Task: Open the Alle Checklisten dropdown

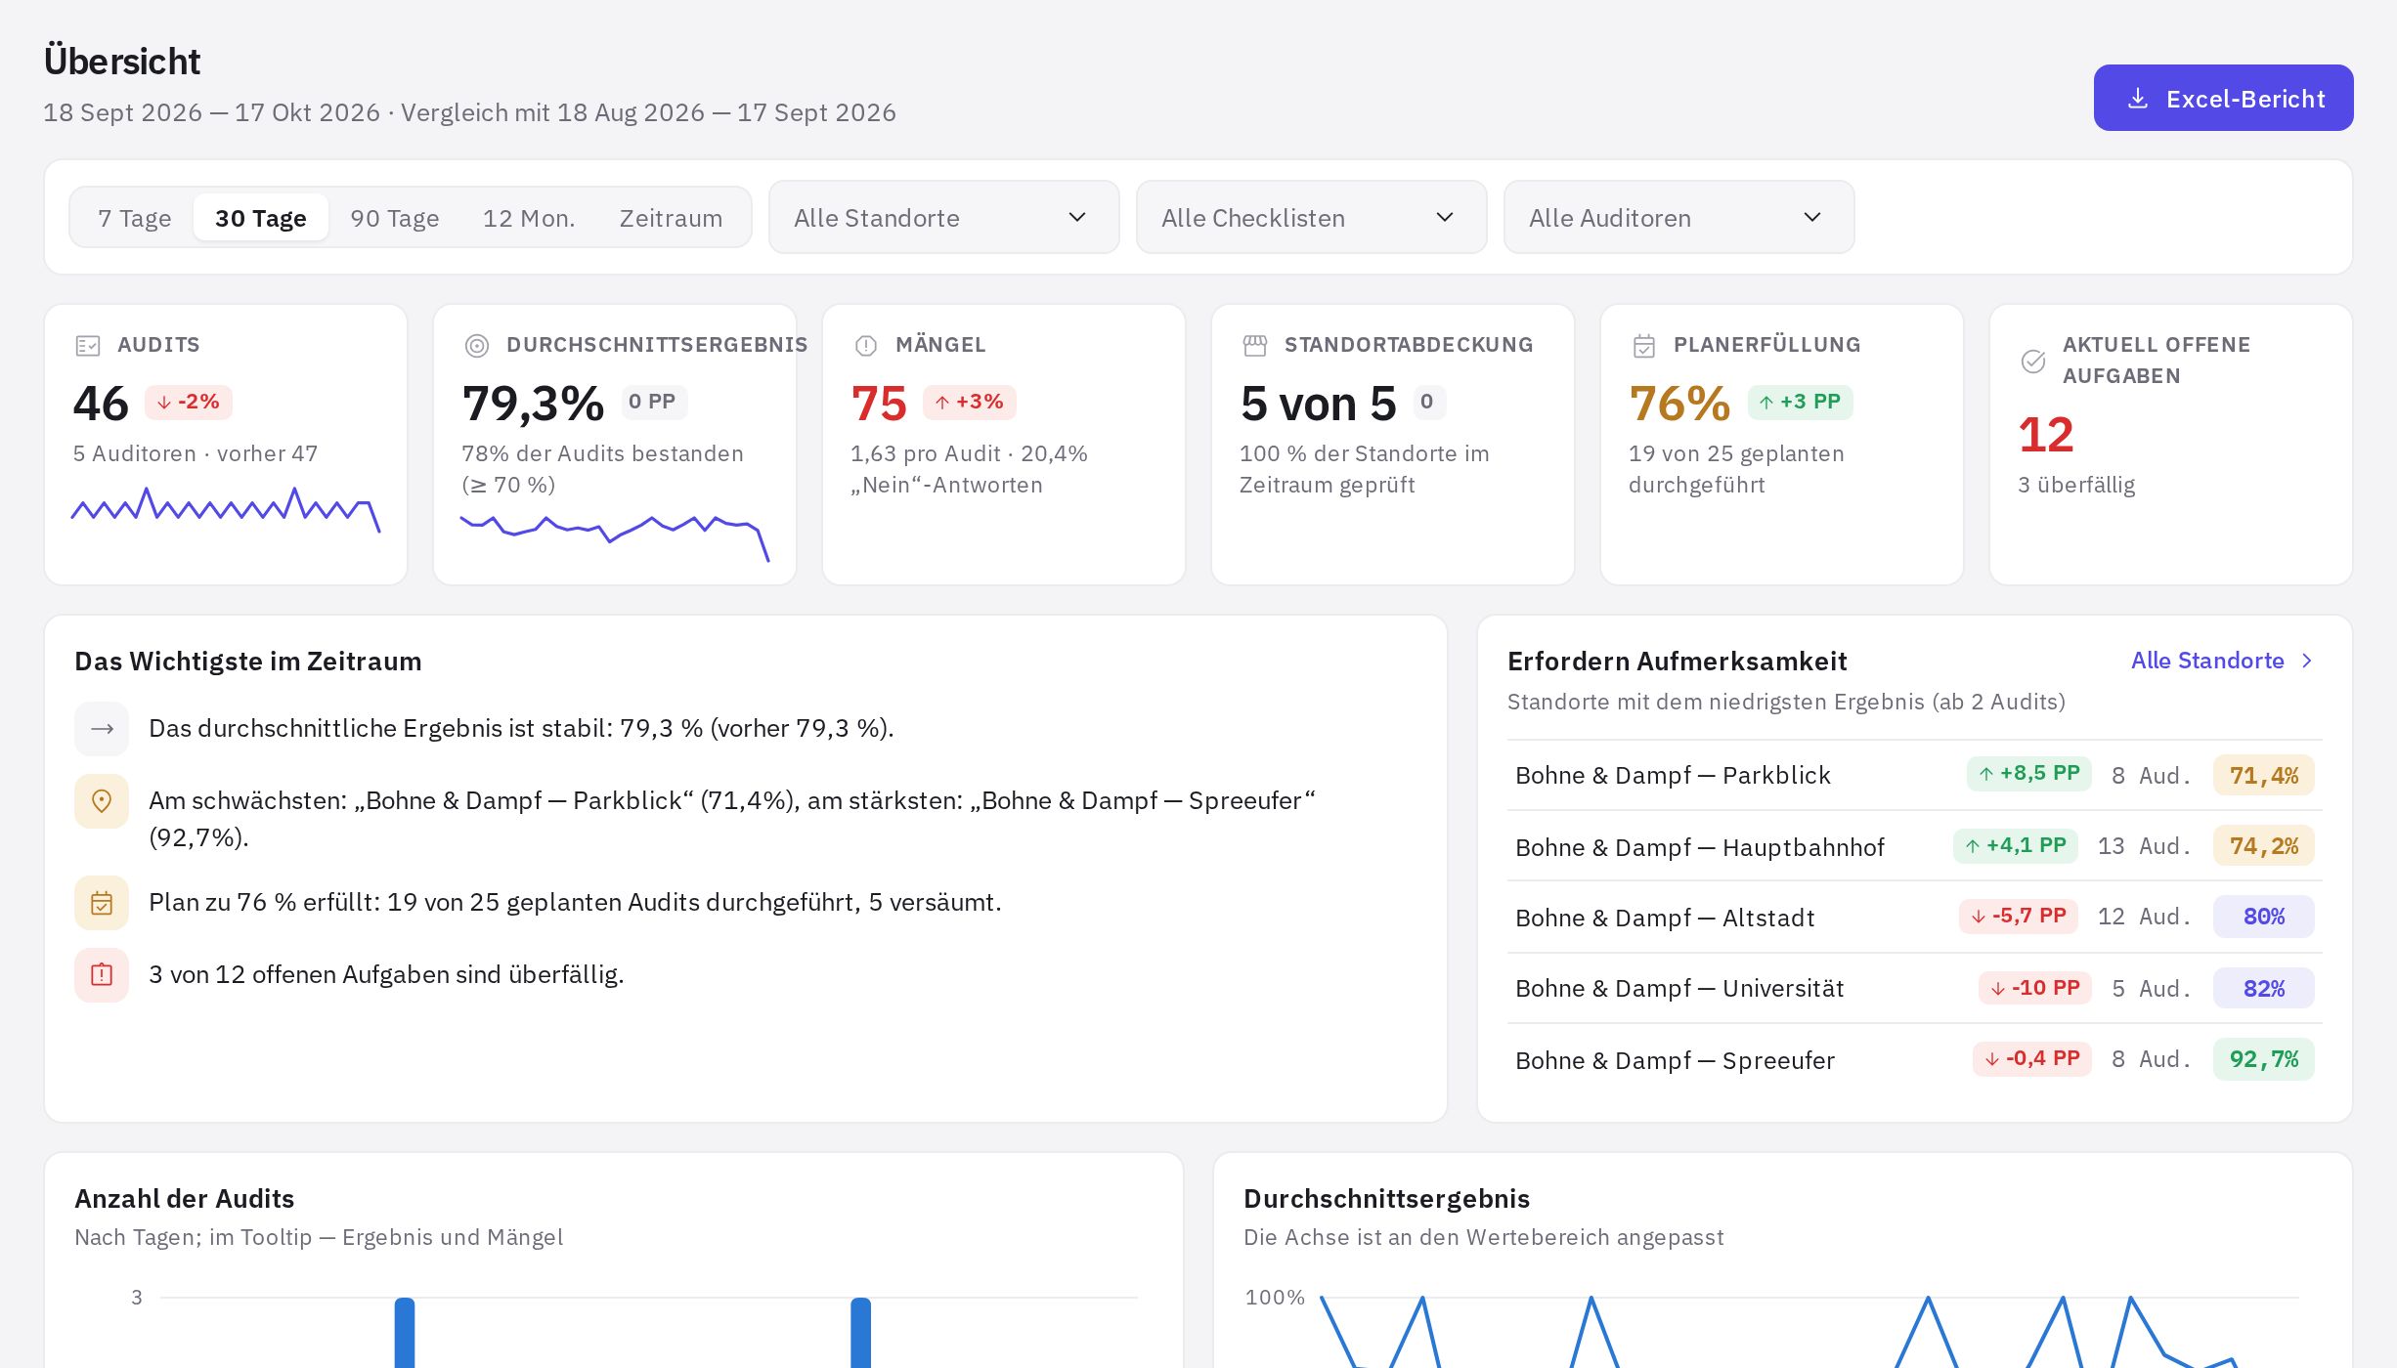Action: (x=1312, y=218)
